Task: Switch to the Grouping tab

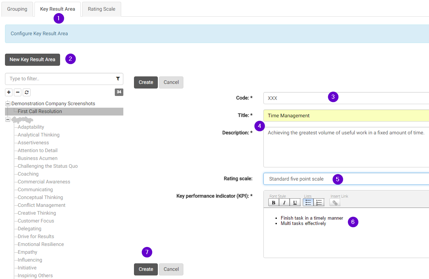Action: click(17, 9)
